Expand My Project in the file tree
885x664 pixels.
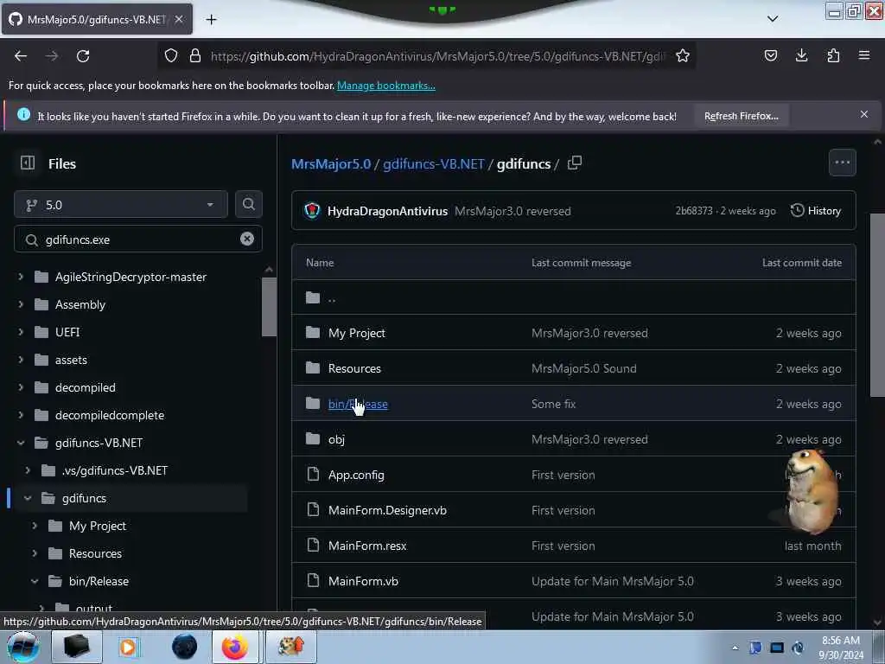pyautogui.click(x=35, y=526)
